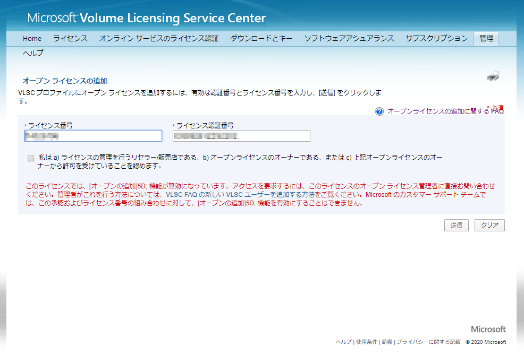Click the Microsoft Volume Licensing Service Center logo

pos(146,18)
